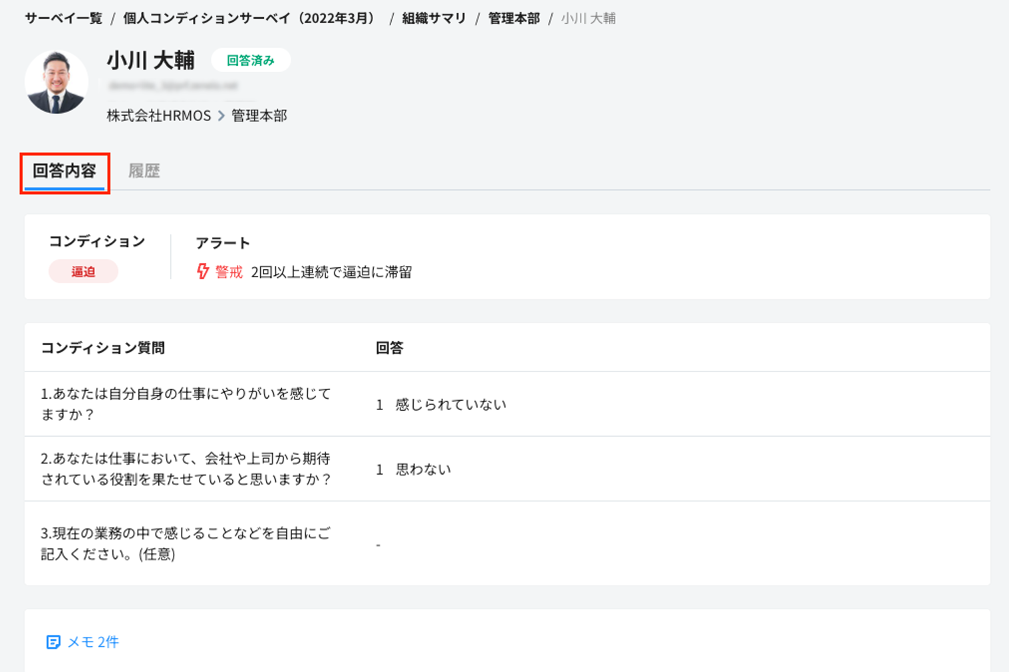Screen dimensions: 1009x672
Task: Select the 回答内容 tab
Action: coord(65,171)
